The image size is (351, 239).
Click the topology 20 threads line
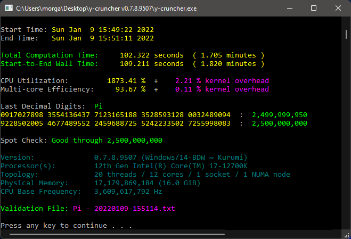192,175
